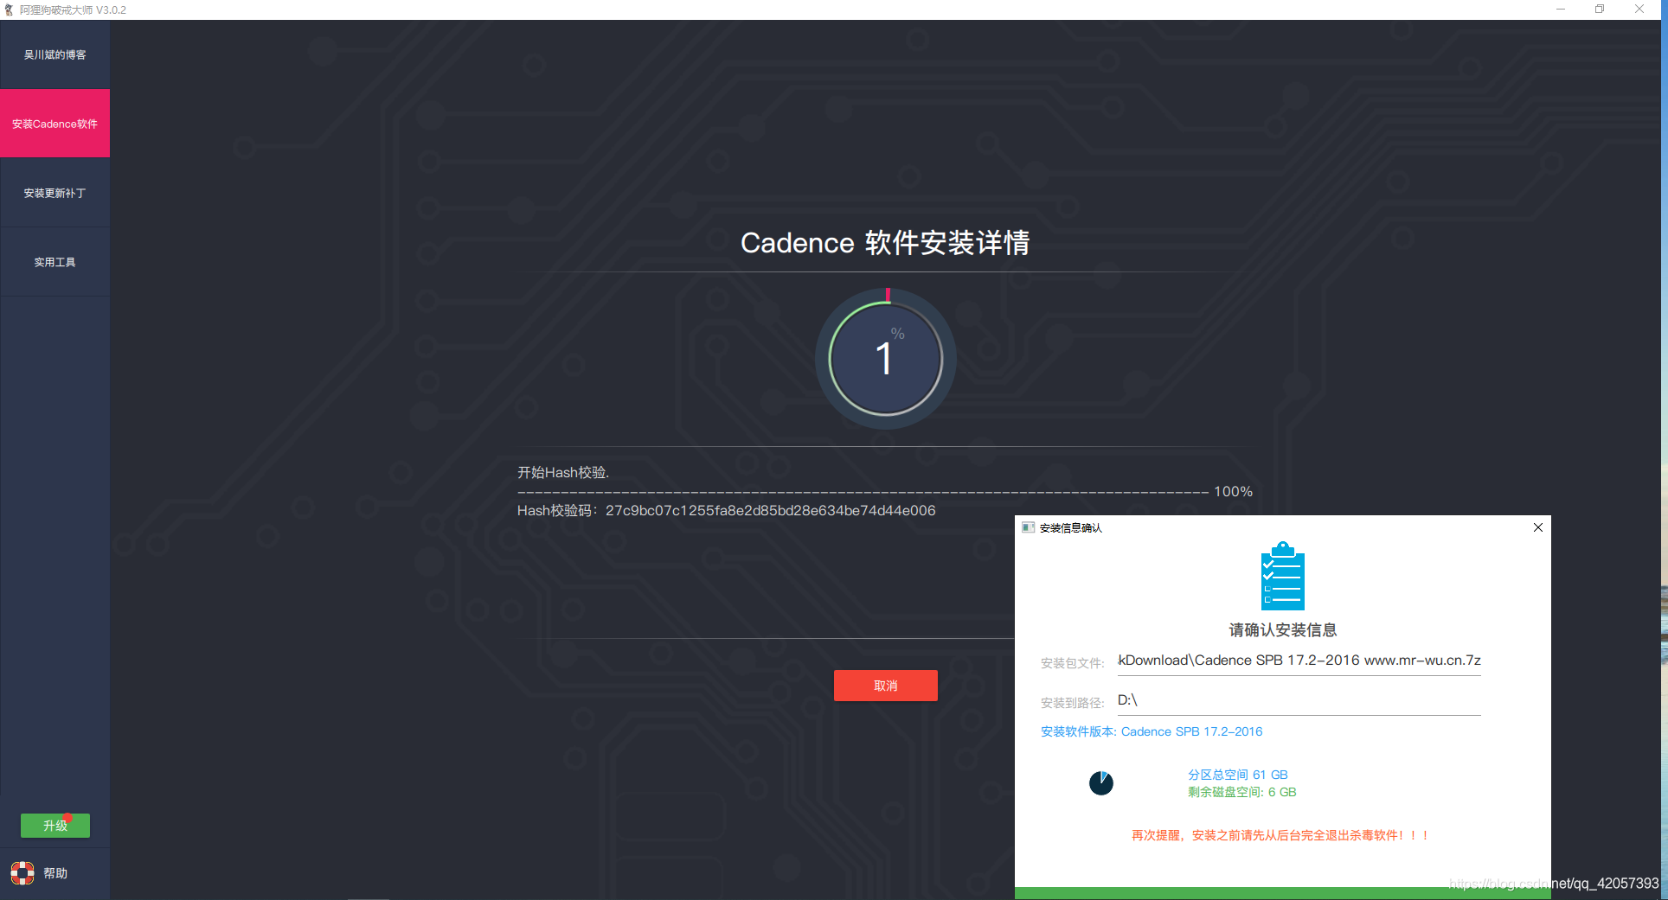
Task: Select the Hash校验码 value text
Action: point(770,511)
